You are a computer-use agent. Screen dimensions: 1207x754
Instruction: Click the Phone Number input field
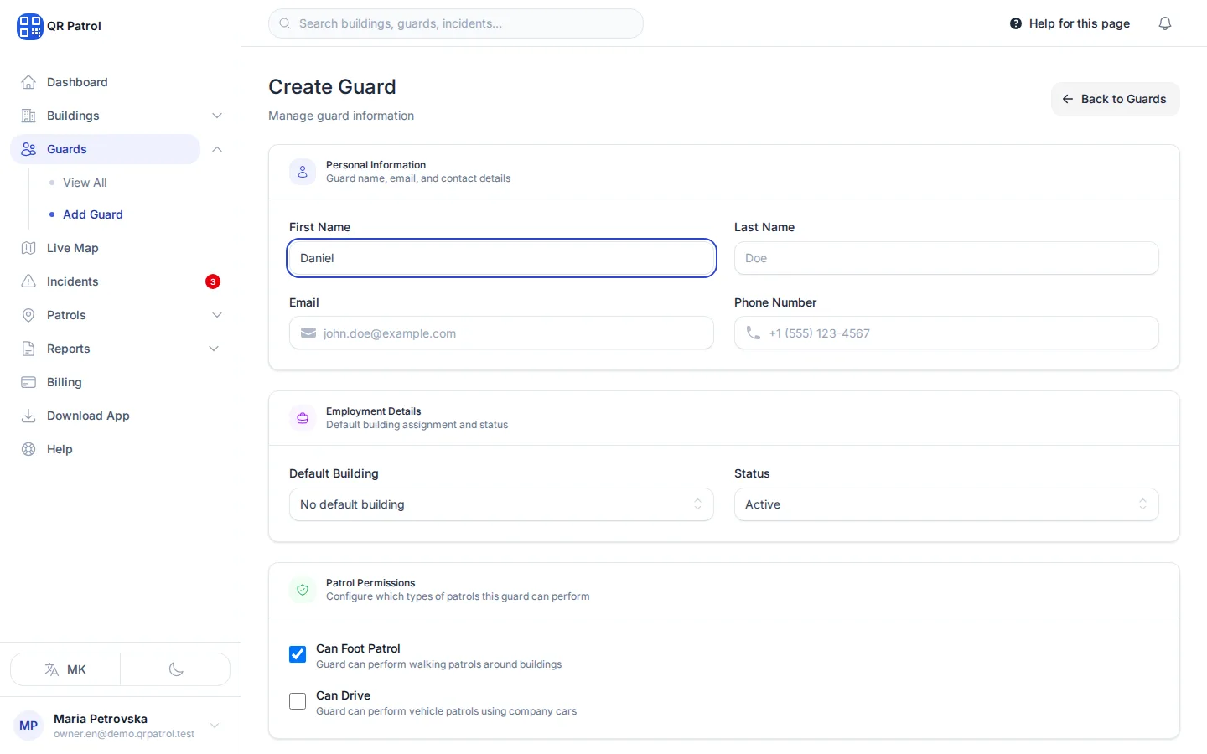pos(946,333)
